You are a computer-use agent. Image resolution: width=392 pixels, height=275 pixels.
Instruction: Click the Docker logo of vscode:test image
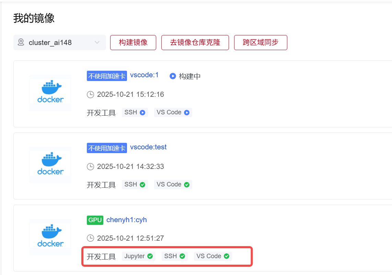(50, 165)
